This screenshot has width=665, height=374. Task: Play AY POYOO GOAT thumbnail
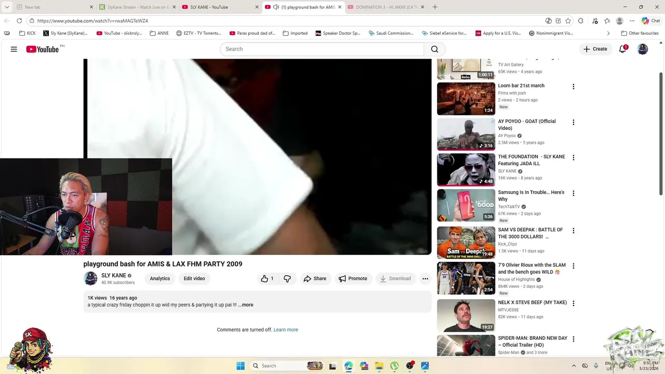pos(466,134)
